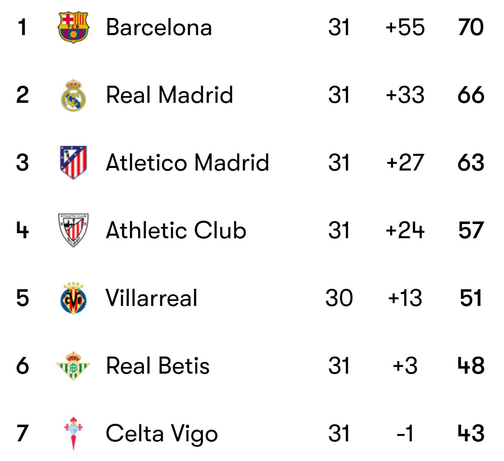Click the Real Betis club crest
This screenshot has height=461, width=504.
pyautogui.click(x=73, y=366)
